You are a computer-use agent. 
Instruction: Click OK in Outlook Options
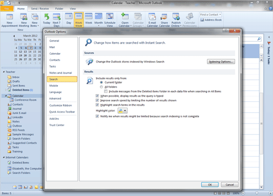tap(209, 184)
